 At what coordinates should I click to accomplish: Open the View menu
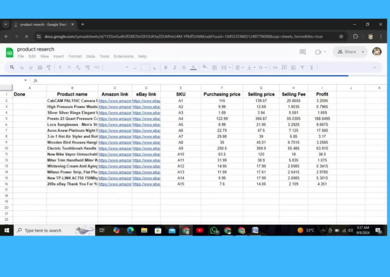click(x=44, y=56)
